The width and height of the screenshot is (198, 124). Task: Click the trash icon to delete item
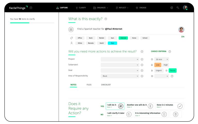point(176,114)
